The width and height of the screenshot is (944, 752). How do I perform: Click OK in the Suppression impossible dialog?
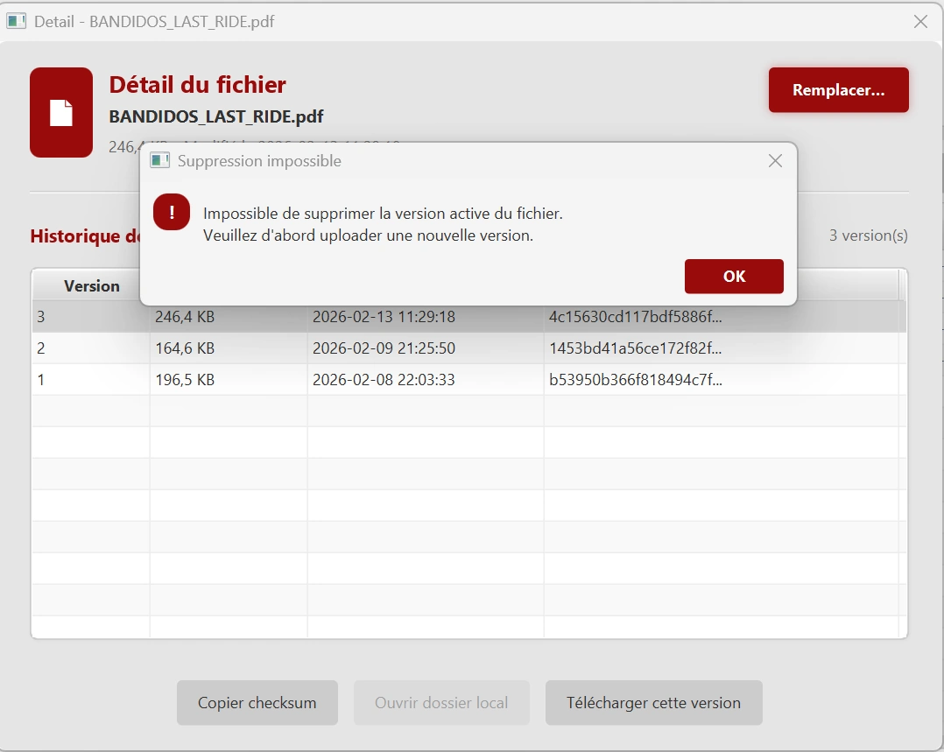(734, 277)
